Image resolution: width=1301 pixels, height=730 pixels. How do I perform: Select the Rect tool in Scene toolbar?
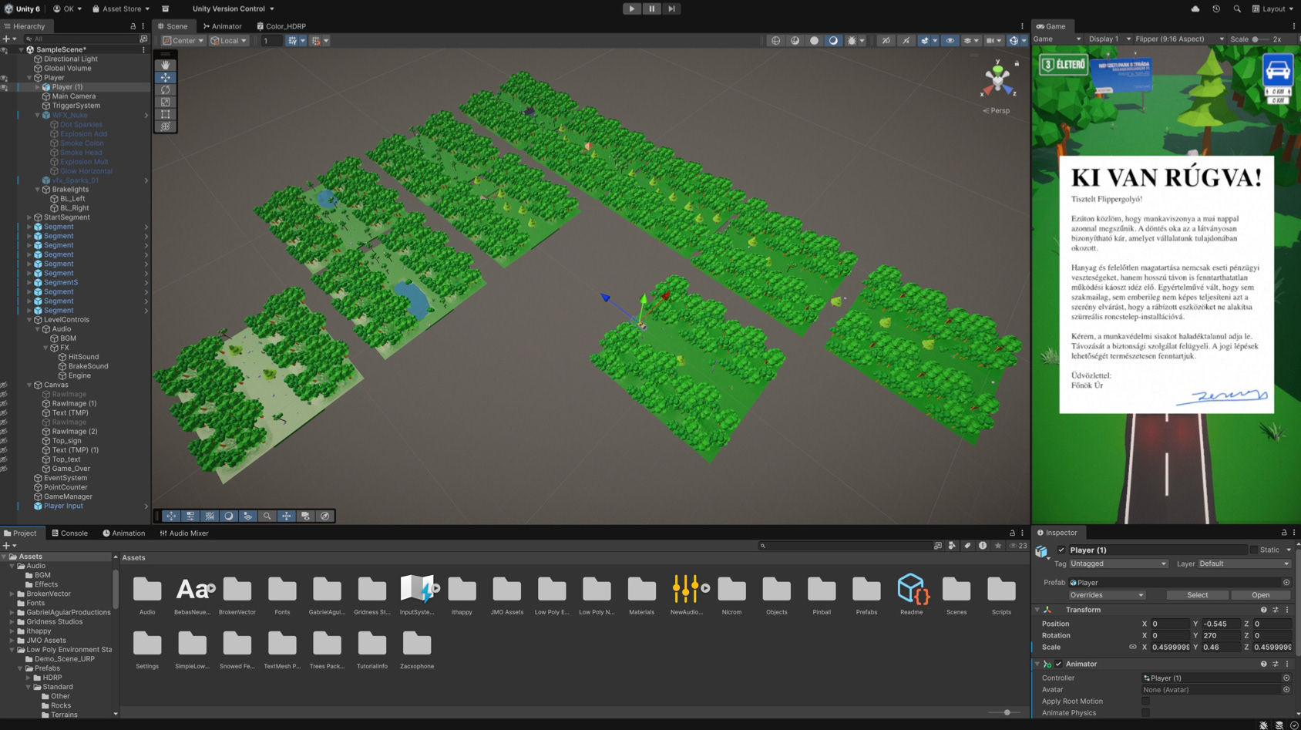click(x=165, y=115)
